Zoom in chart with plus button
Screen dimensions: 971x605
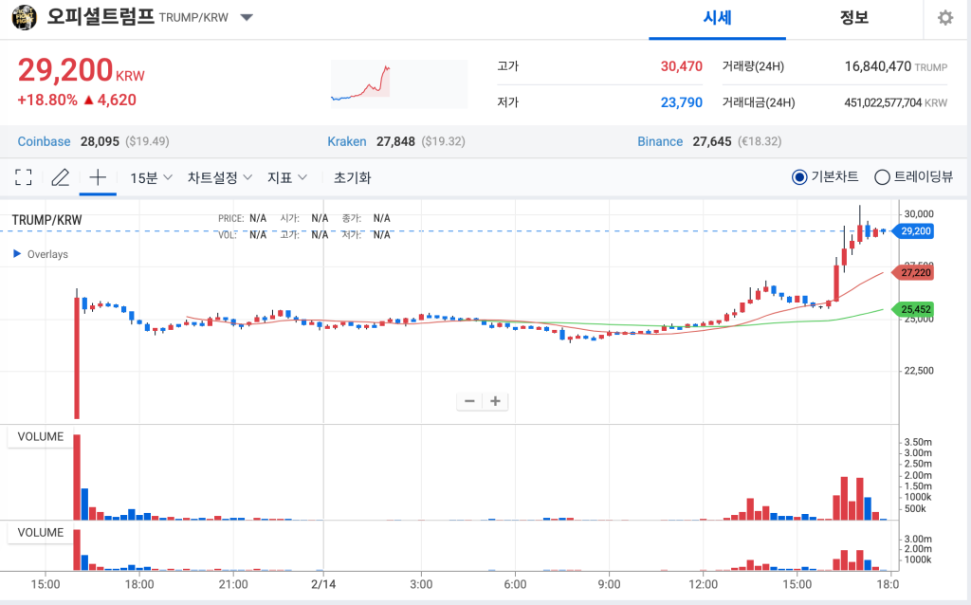[495, 401]
